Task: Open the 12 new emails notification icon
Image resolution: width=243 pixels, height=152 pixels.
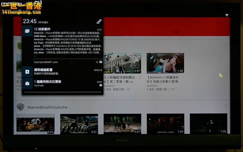Action: click(27, 31)
